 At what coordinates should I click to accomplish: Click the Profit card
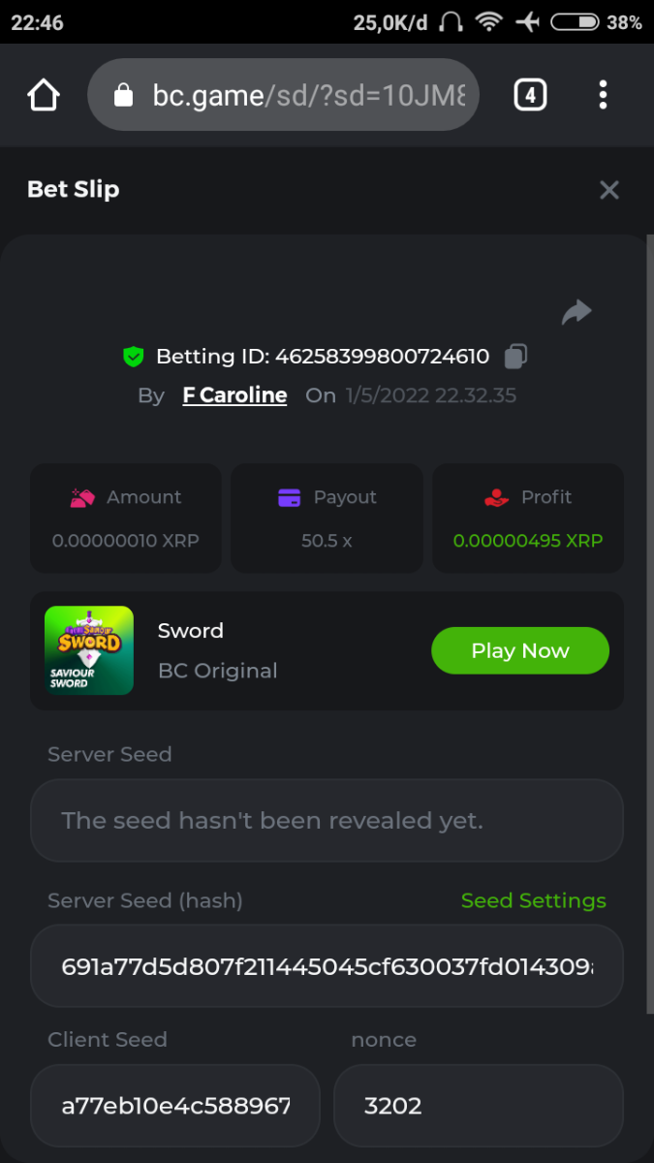coord(528,519)
